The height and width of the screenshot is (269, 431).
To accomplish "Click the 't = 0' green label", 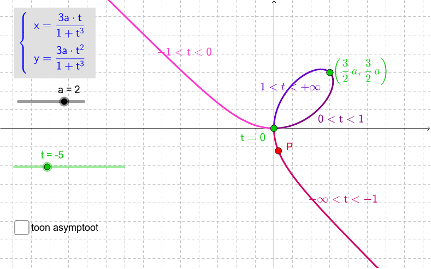I will point(253,138).
